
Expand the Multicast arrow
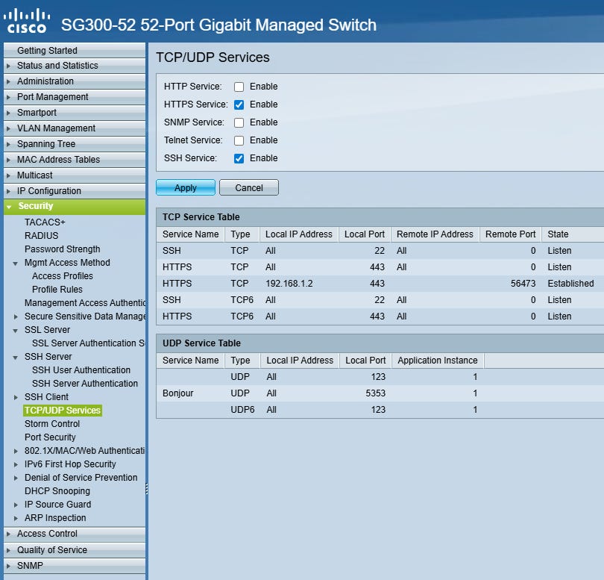coord(8,175)
